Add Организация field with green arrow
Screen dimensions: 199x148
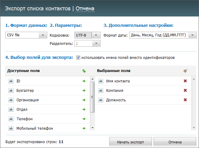coord(84,100)
